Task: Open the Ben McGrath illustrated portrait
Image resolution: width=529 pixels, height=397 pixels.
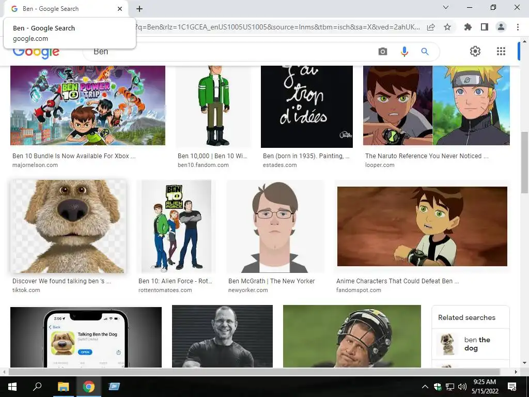Action: click(275, 226)
